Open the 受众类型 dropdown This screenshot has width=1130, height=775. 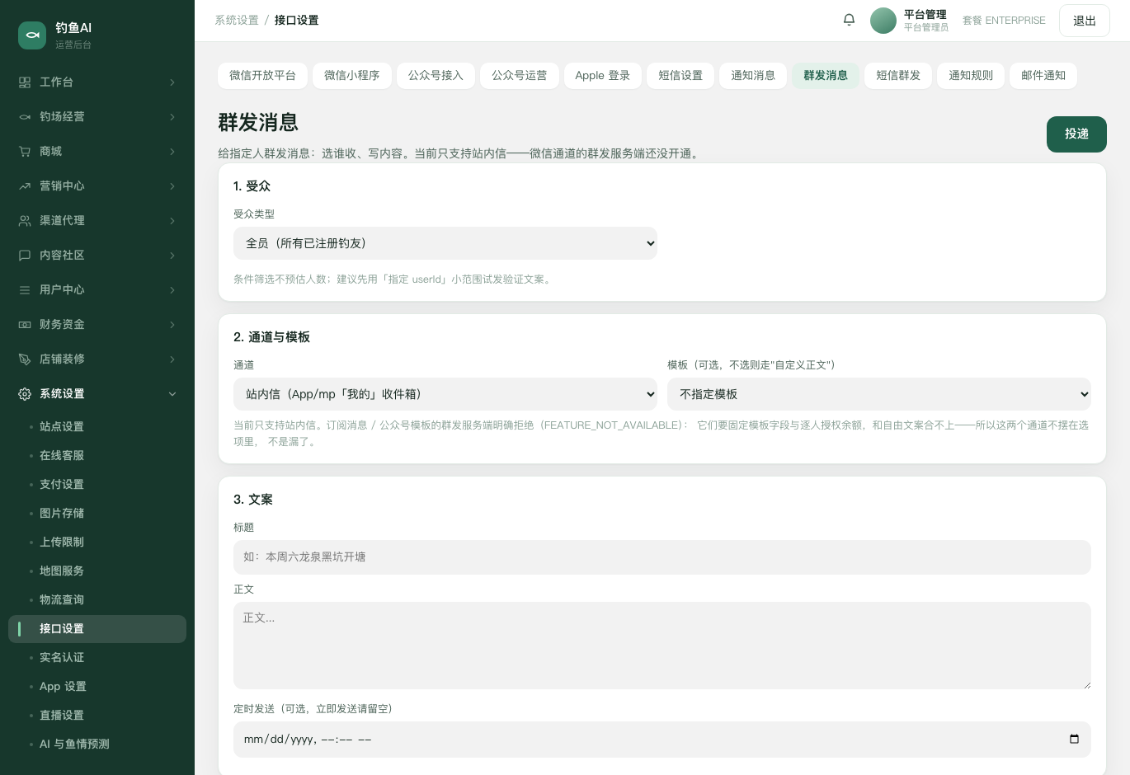445,243
